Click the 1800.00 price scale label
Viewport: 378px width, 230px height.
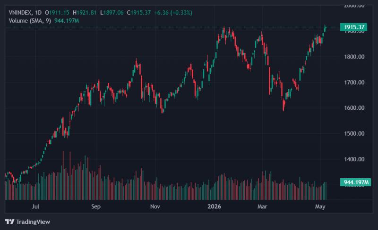click(x=354, y=57)
